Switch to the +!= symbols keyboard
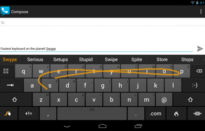Image resolution: width=205 pixels, height=131 pixels. 29,114
